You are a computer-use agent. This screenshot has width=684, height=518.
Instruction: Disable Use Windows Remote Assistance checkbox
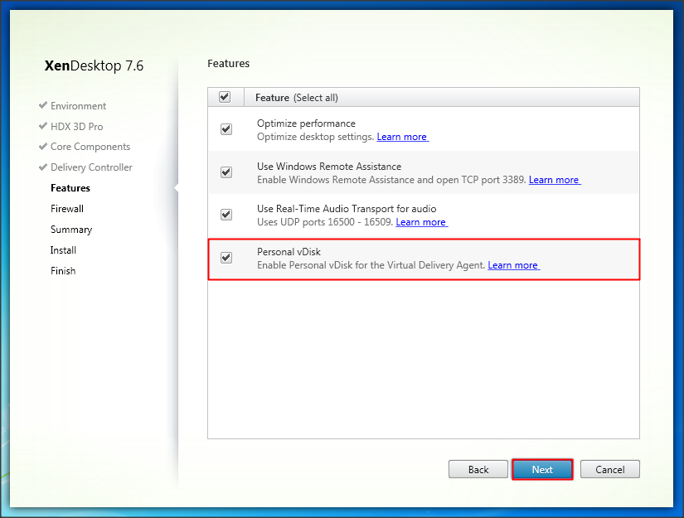[x=226, y=172]
